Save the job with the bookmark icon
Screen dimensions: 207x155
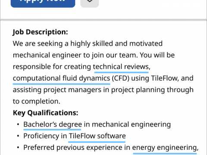point(90,3)
